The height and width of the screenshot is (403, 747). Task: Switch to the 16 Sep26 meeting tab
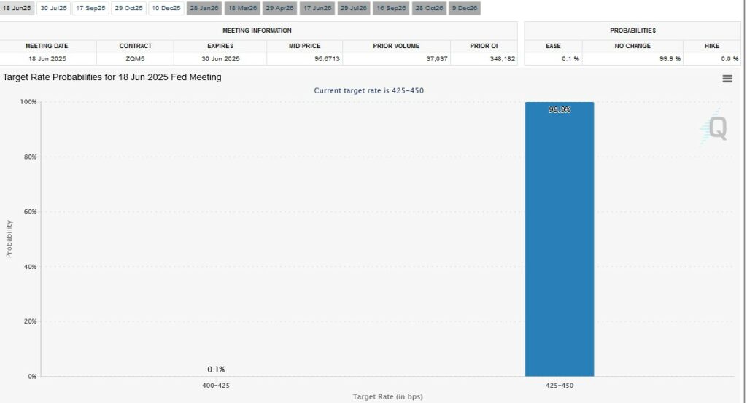pos(391,8)
